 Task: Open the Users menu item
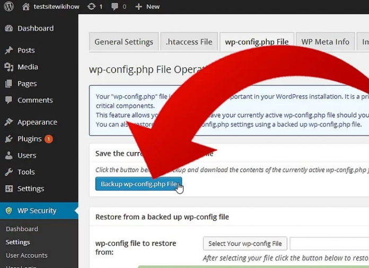pyautogui.click(x=27, y=155)
